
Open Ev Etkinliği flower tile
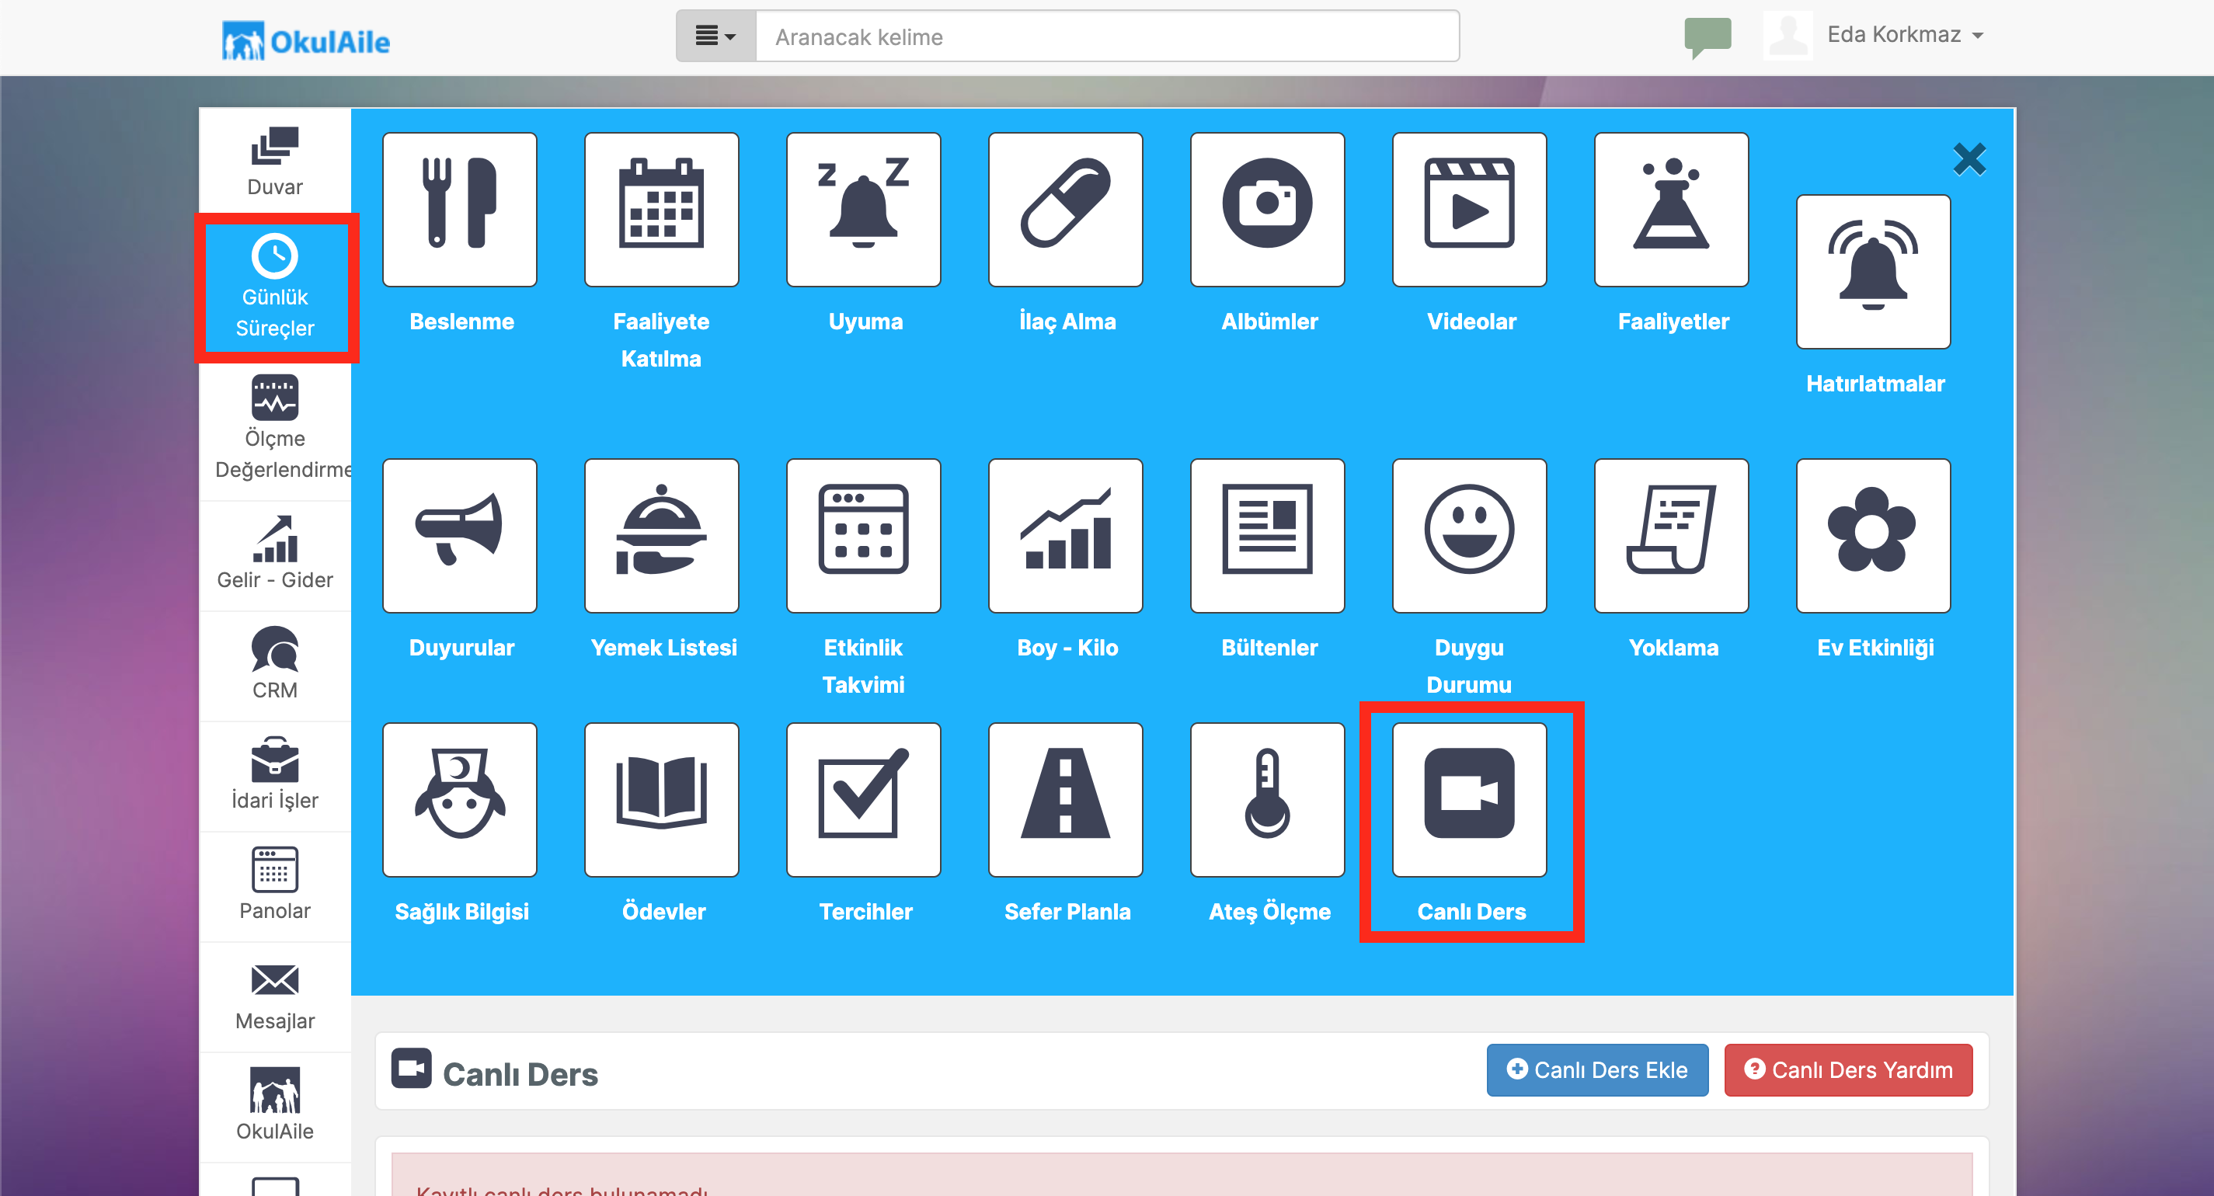tap(1873, 535)
